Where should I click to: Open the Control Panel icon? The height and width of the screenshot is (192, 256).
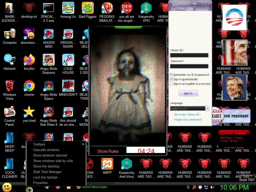click(x=10, y=116)
